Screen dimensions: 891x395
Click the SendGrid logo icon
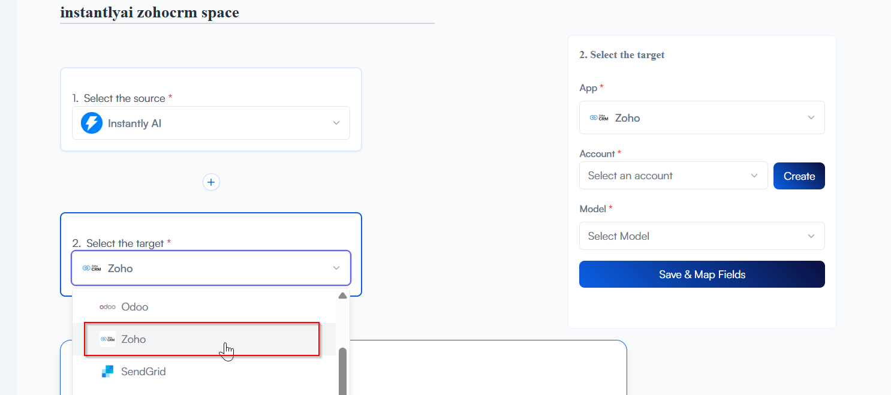coord(107,372)
